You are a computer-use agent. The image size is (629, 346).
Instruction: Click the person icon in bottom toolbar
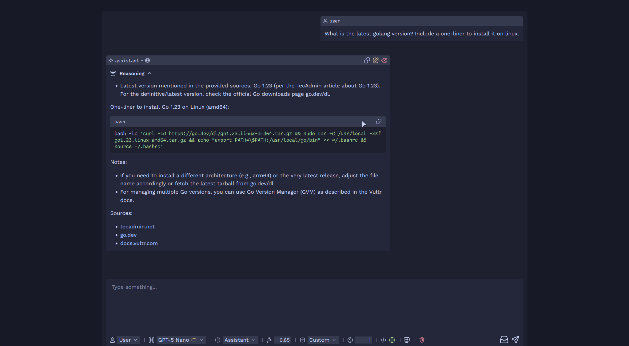click(112, 340)
